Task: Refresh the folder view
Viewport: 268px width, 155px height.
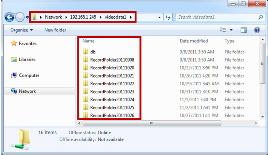Action: (168, 17)
